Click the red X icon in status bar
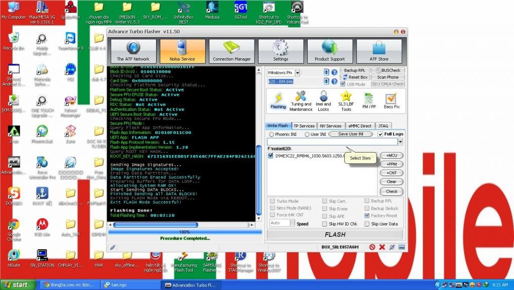This screenshot has height=290, width=514. [x=382, y=247]
